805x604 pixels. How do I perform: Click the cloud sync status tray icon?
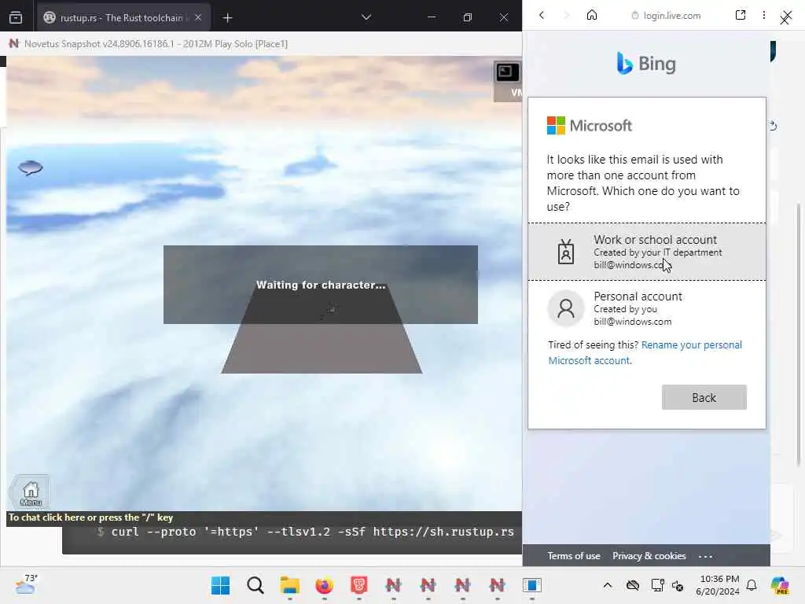pyautogui.click(x=633, y=585)
